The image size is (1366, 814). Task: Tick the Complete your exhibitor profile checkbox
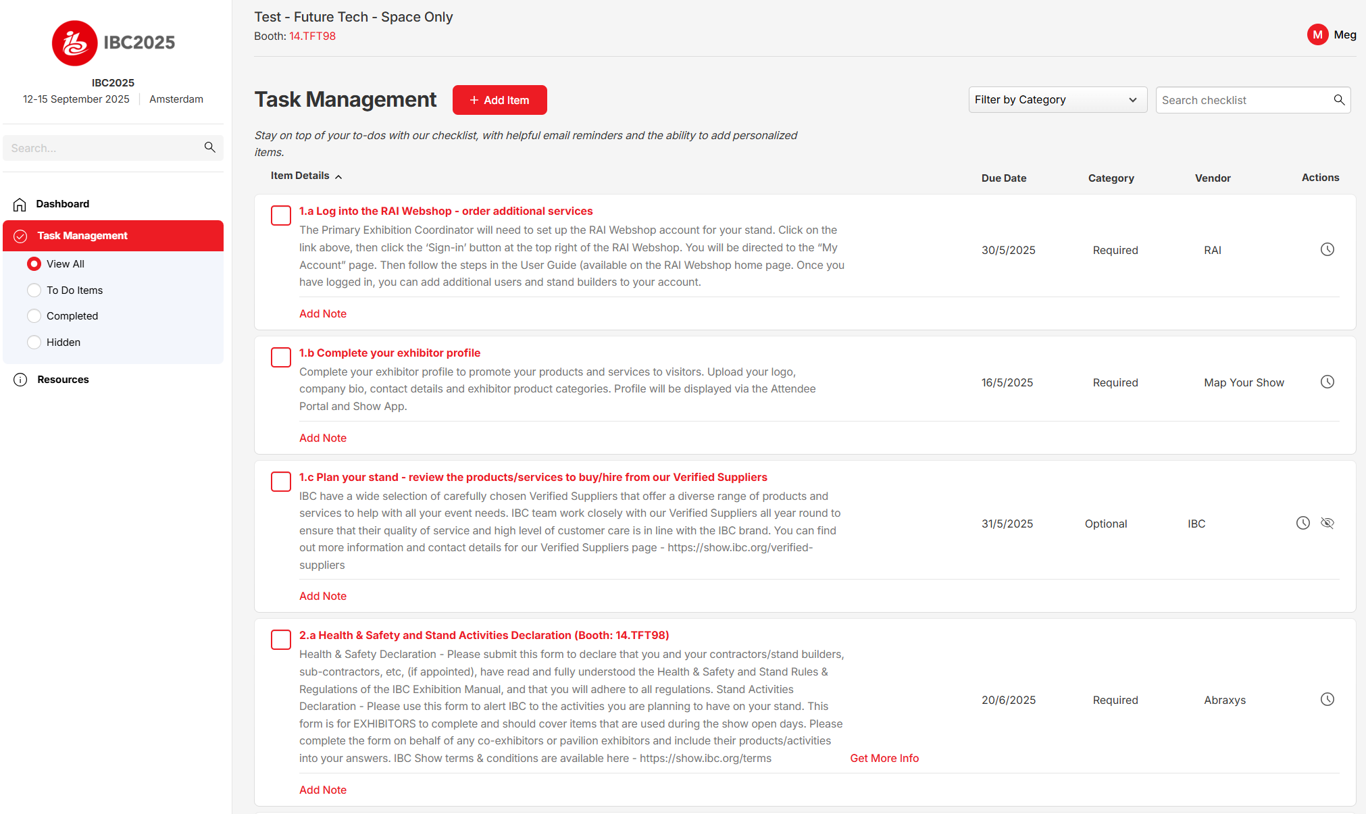[281, 357]
